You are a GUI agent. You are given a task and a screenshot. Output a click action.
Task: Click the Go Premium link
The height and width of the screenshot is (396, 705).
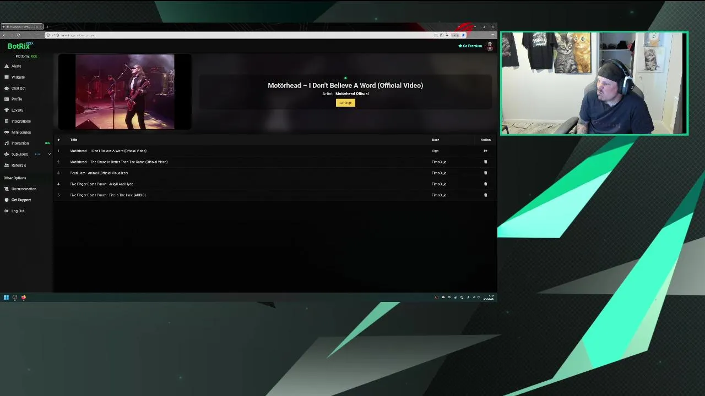coord(470,46)
